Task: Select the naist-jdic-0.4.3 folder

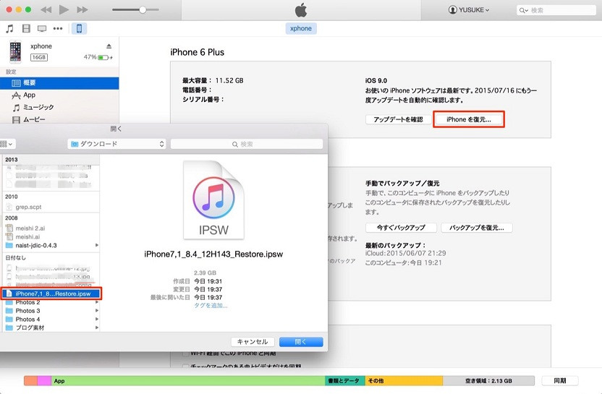Action: pyautogui.click(x=51, y=245)
